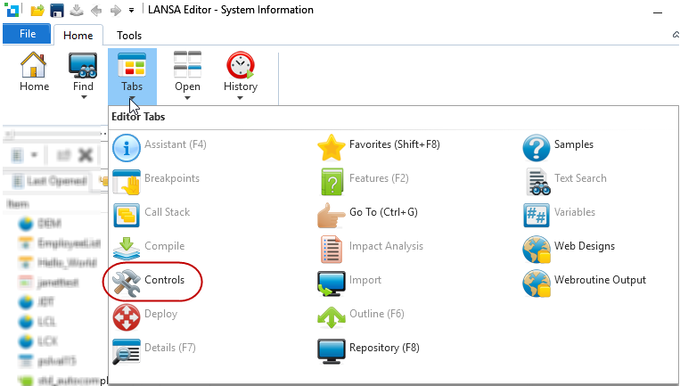Screen dimensions: 680x386
Task: Click the Home house icon in ribbon
Action: point(34,64)
